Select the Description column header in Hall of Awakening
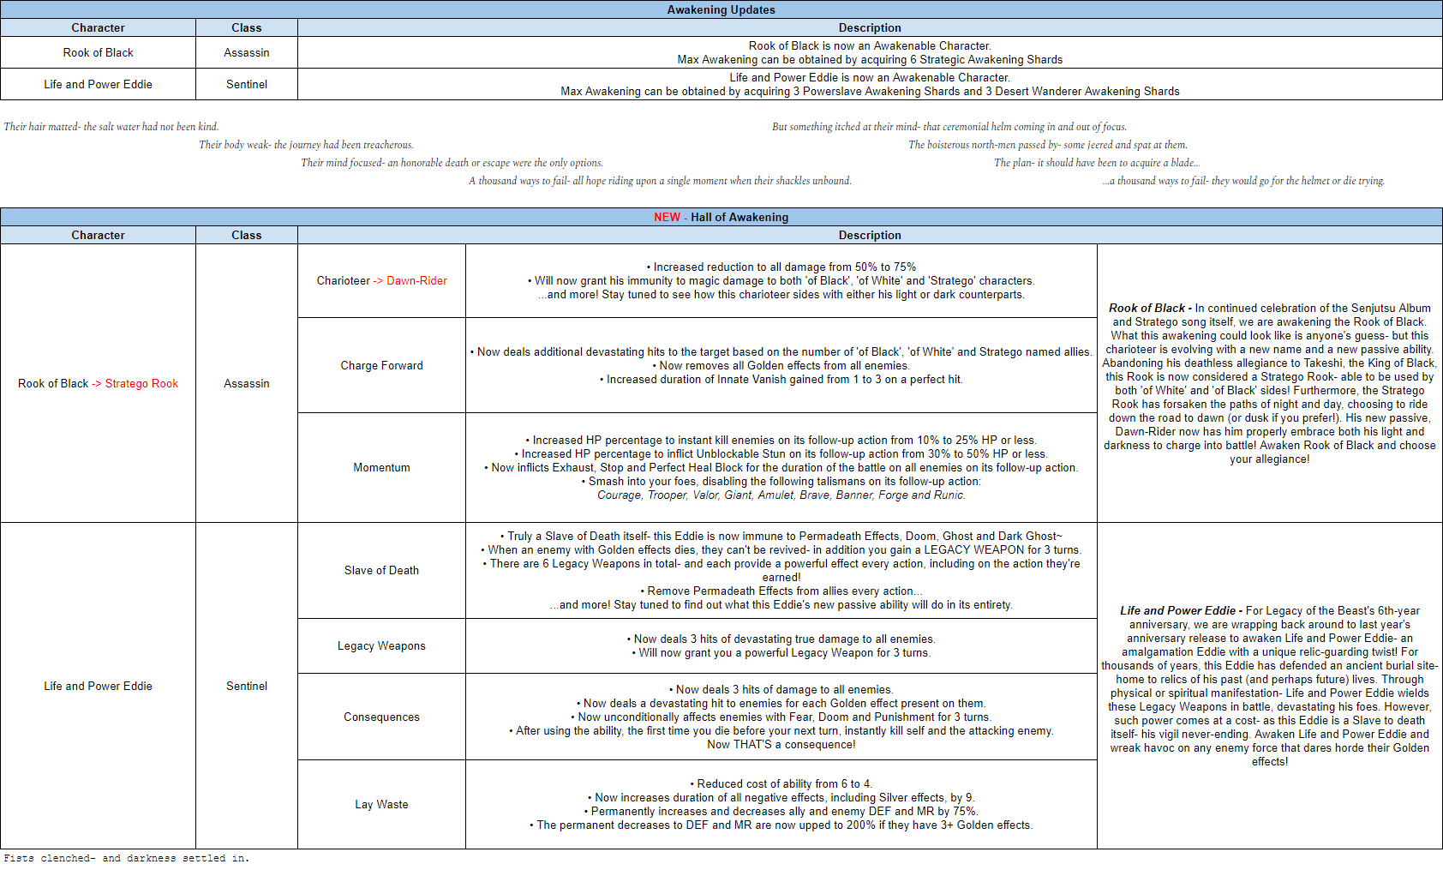This screenshot has height=882, width=1443. (x=870, y=235)
